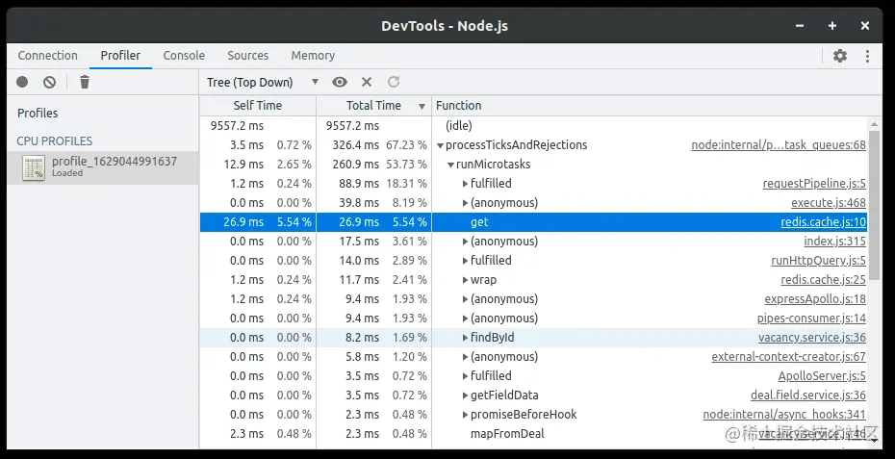The height and width of the screenshot is (459, 895).
Task: Expand the findById function node
Action: pyautogui.click(x=465, y=338)
